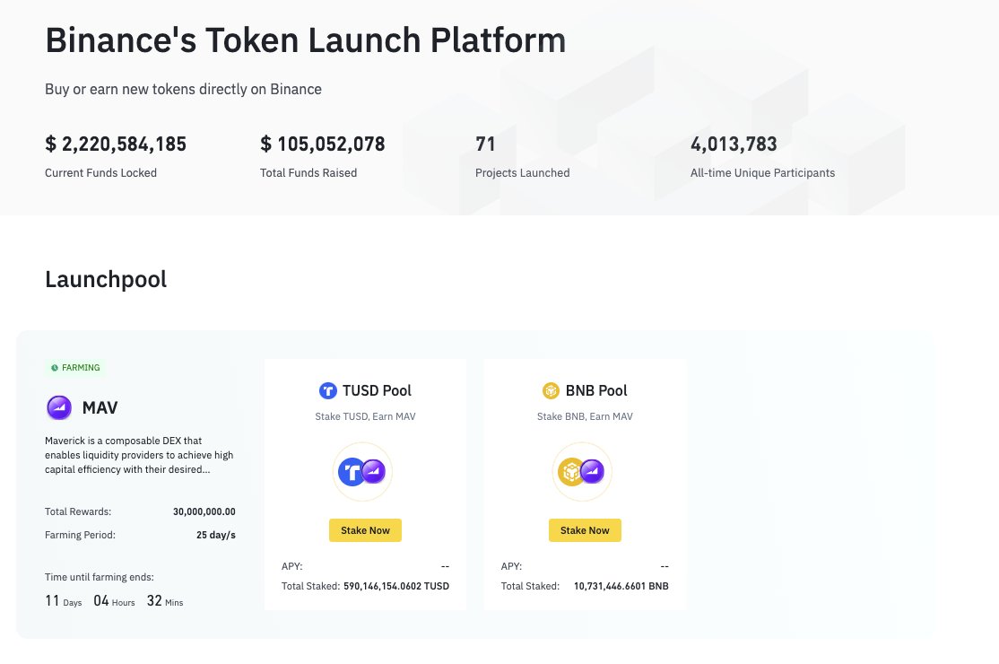This screenshot has height=664, width=999.
Task: Click 'Time until farming ends:' label
Action: click(x=100, y=577)
